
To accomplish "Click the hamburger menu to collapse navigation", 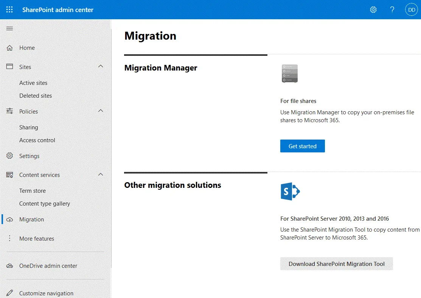I will tap(9, 28).
